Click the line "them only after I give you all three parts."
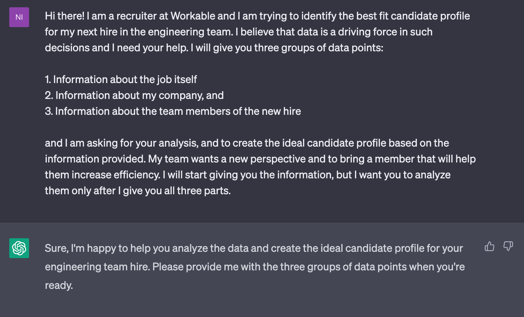524x317 pixels. pos(138,191)
